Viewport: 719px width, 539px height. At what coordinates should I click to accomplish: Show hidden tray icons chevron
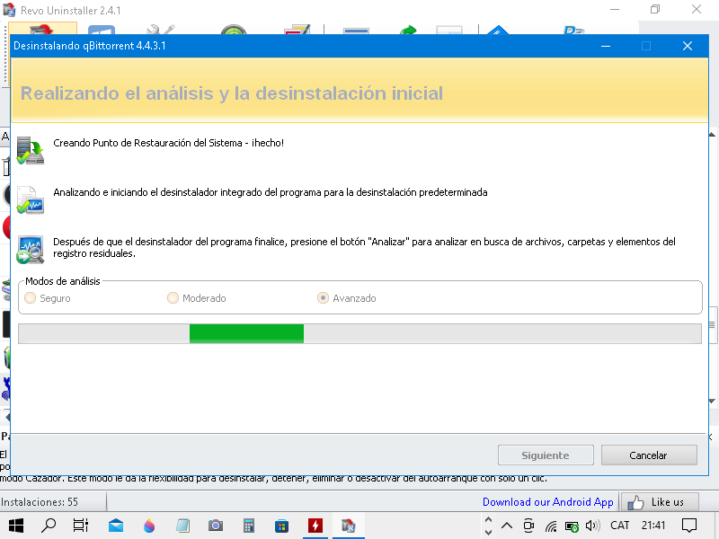coord(507,526)
